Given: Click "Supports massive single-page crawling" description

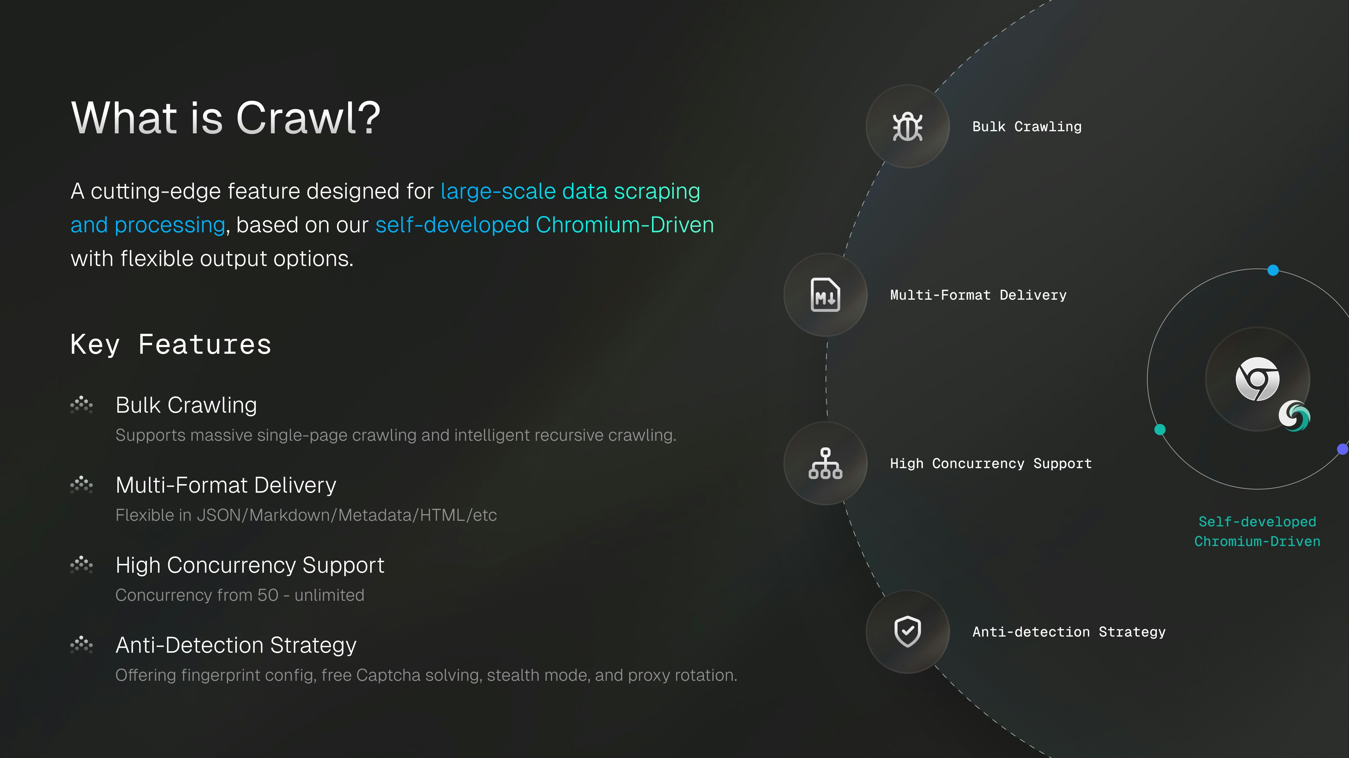Looking at the screenshot, I should tap(396, 435).
